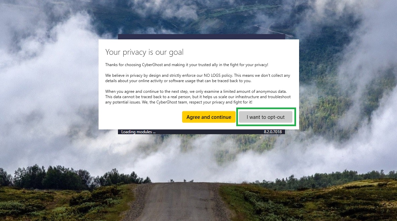Choose the I want to opt-out button

266,117
